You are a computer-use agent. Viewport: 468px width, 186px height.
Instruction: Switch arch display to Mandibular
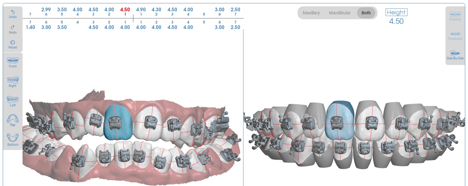click(339, 13)
